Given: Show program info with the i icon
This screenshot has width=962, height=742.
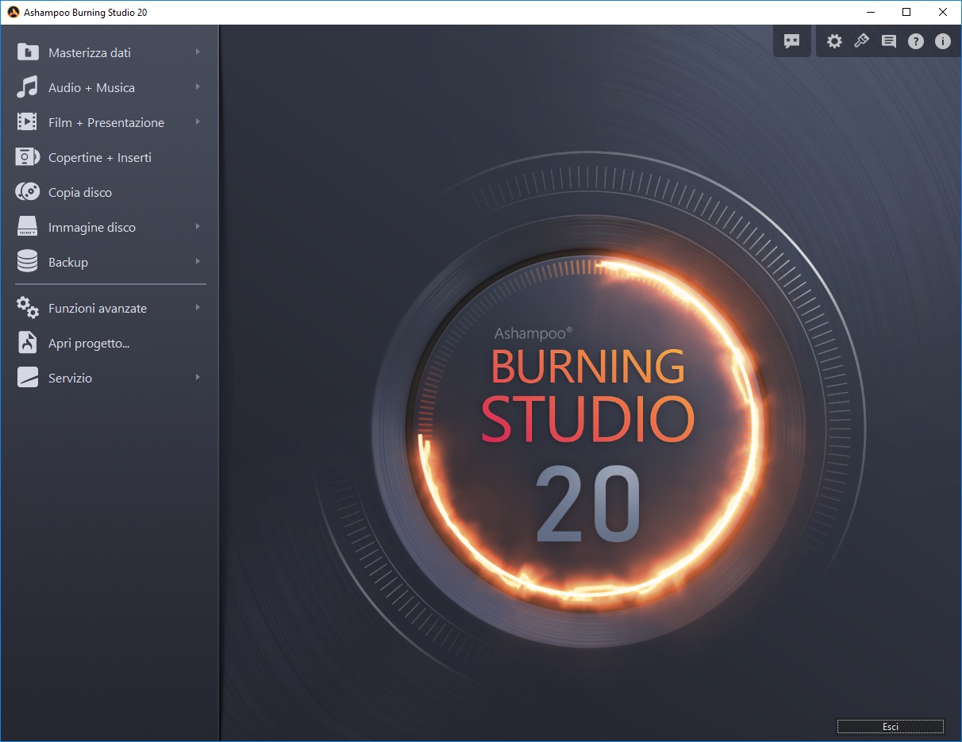Looking at the screenshot, I should [943, 41].
